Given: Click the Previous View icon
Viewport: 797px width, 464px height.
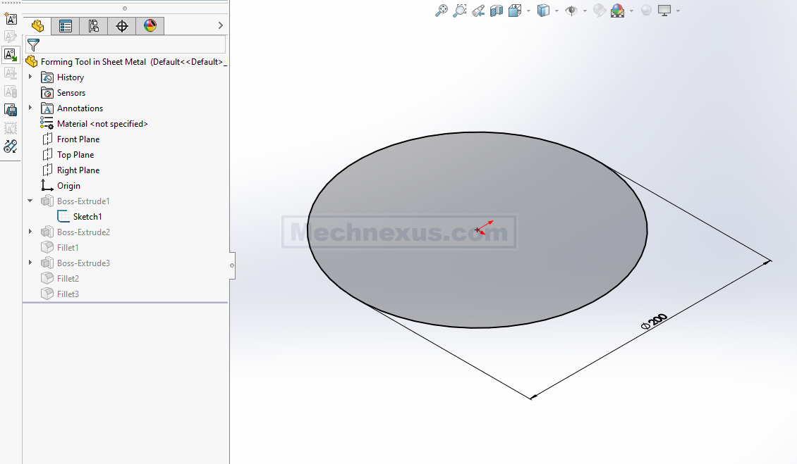Looking at the screenshot, I should tap(478, 11).
